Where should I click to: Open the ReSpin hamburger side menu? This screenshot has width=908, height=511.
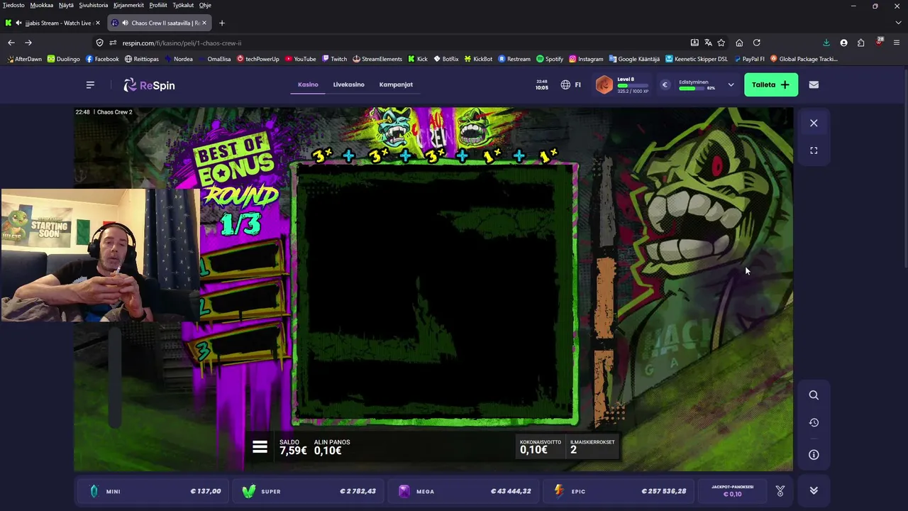(x=90, y=84)
